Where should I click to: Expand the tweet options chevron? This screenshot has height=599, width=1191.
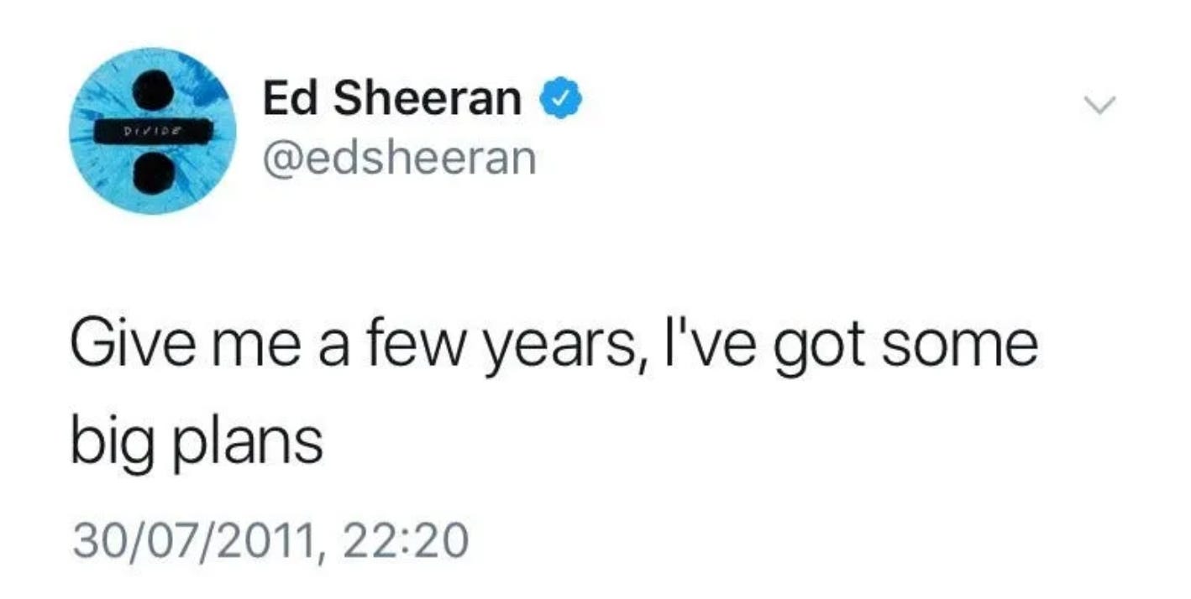1099,105
